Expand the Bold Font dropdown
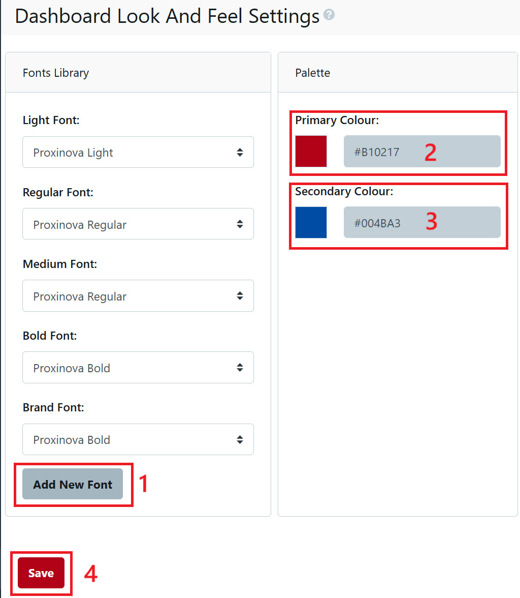Screen dimensions: 520x598 point(138,368)
